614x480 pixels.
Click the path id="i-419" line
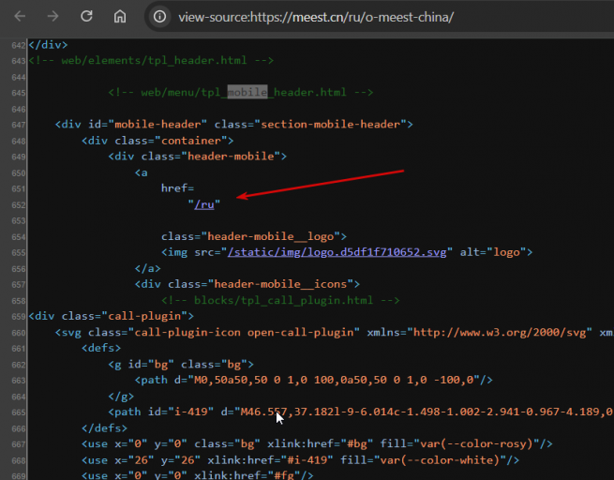tap(360, 412)
